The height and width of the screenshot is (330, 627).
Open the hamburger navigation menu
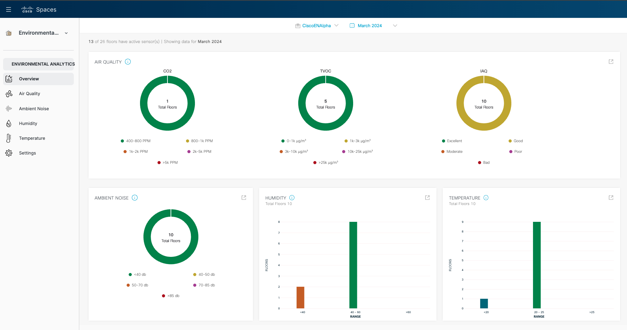click(x=9, y=10)
